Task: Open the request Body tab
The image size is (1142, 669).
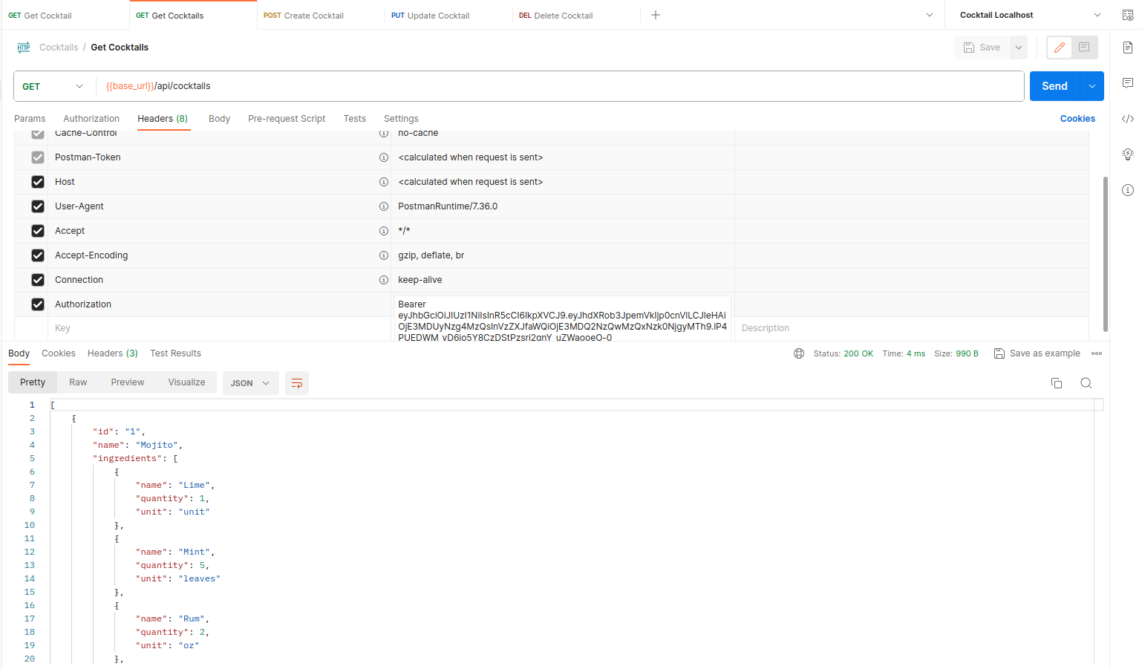Action: [x=219, y=119]
